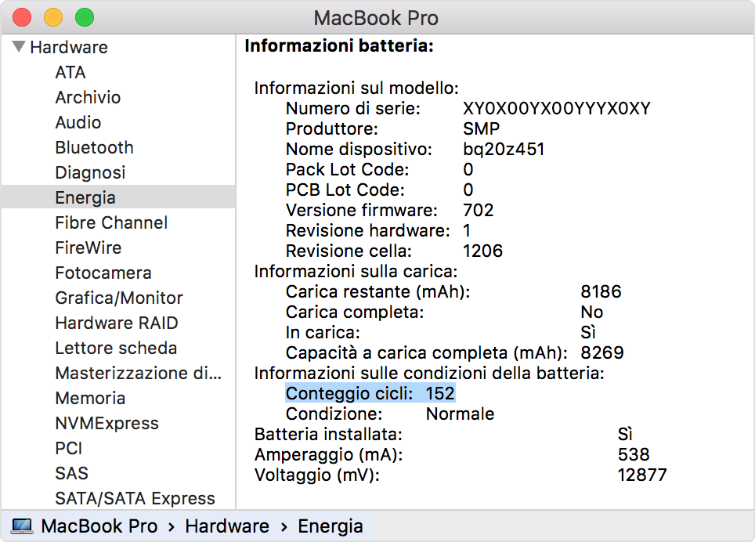Screen dimensions: 755x542
Task: Select Lettore scheda in the sidebar
Action: (116, 348)
